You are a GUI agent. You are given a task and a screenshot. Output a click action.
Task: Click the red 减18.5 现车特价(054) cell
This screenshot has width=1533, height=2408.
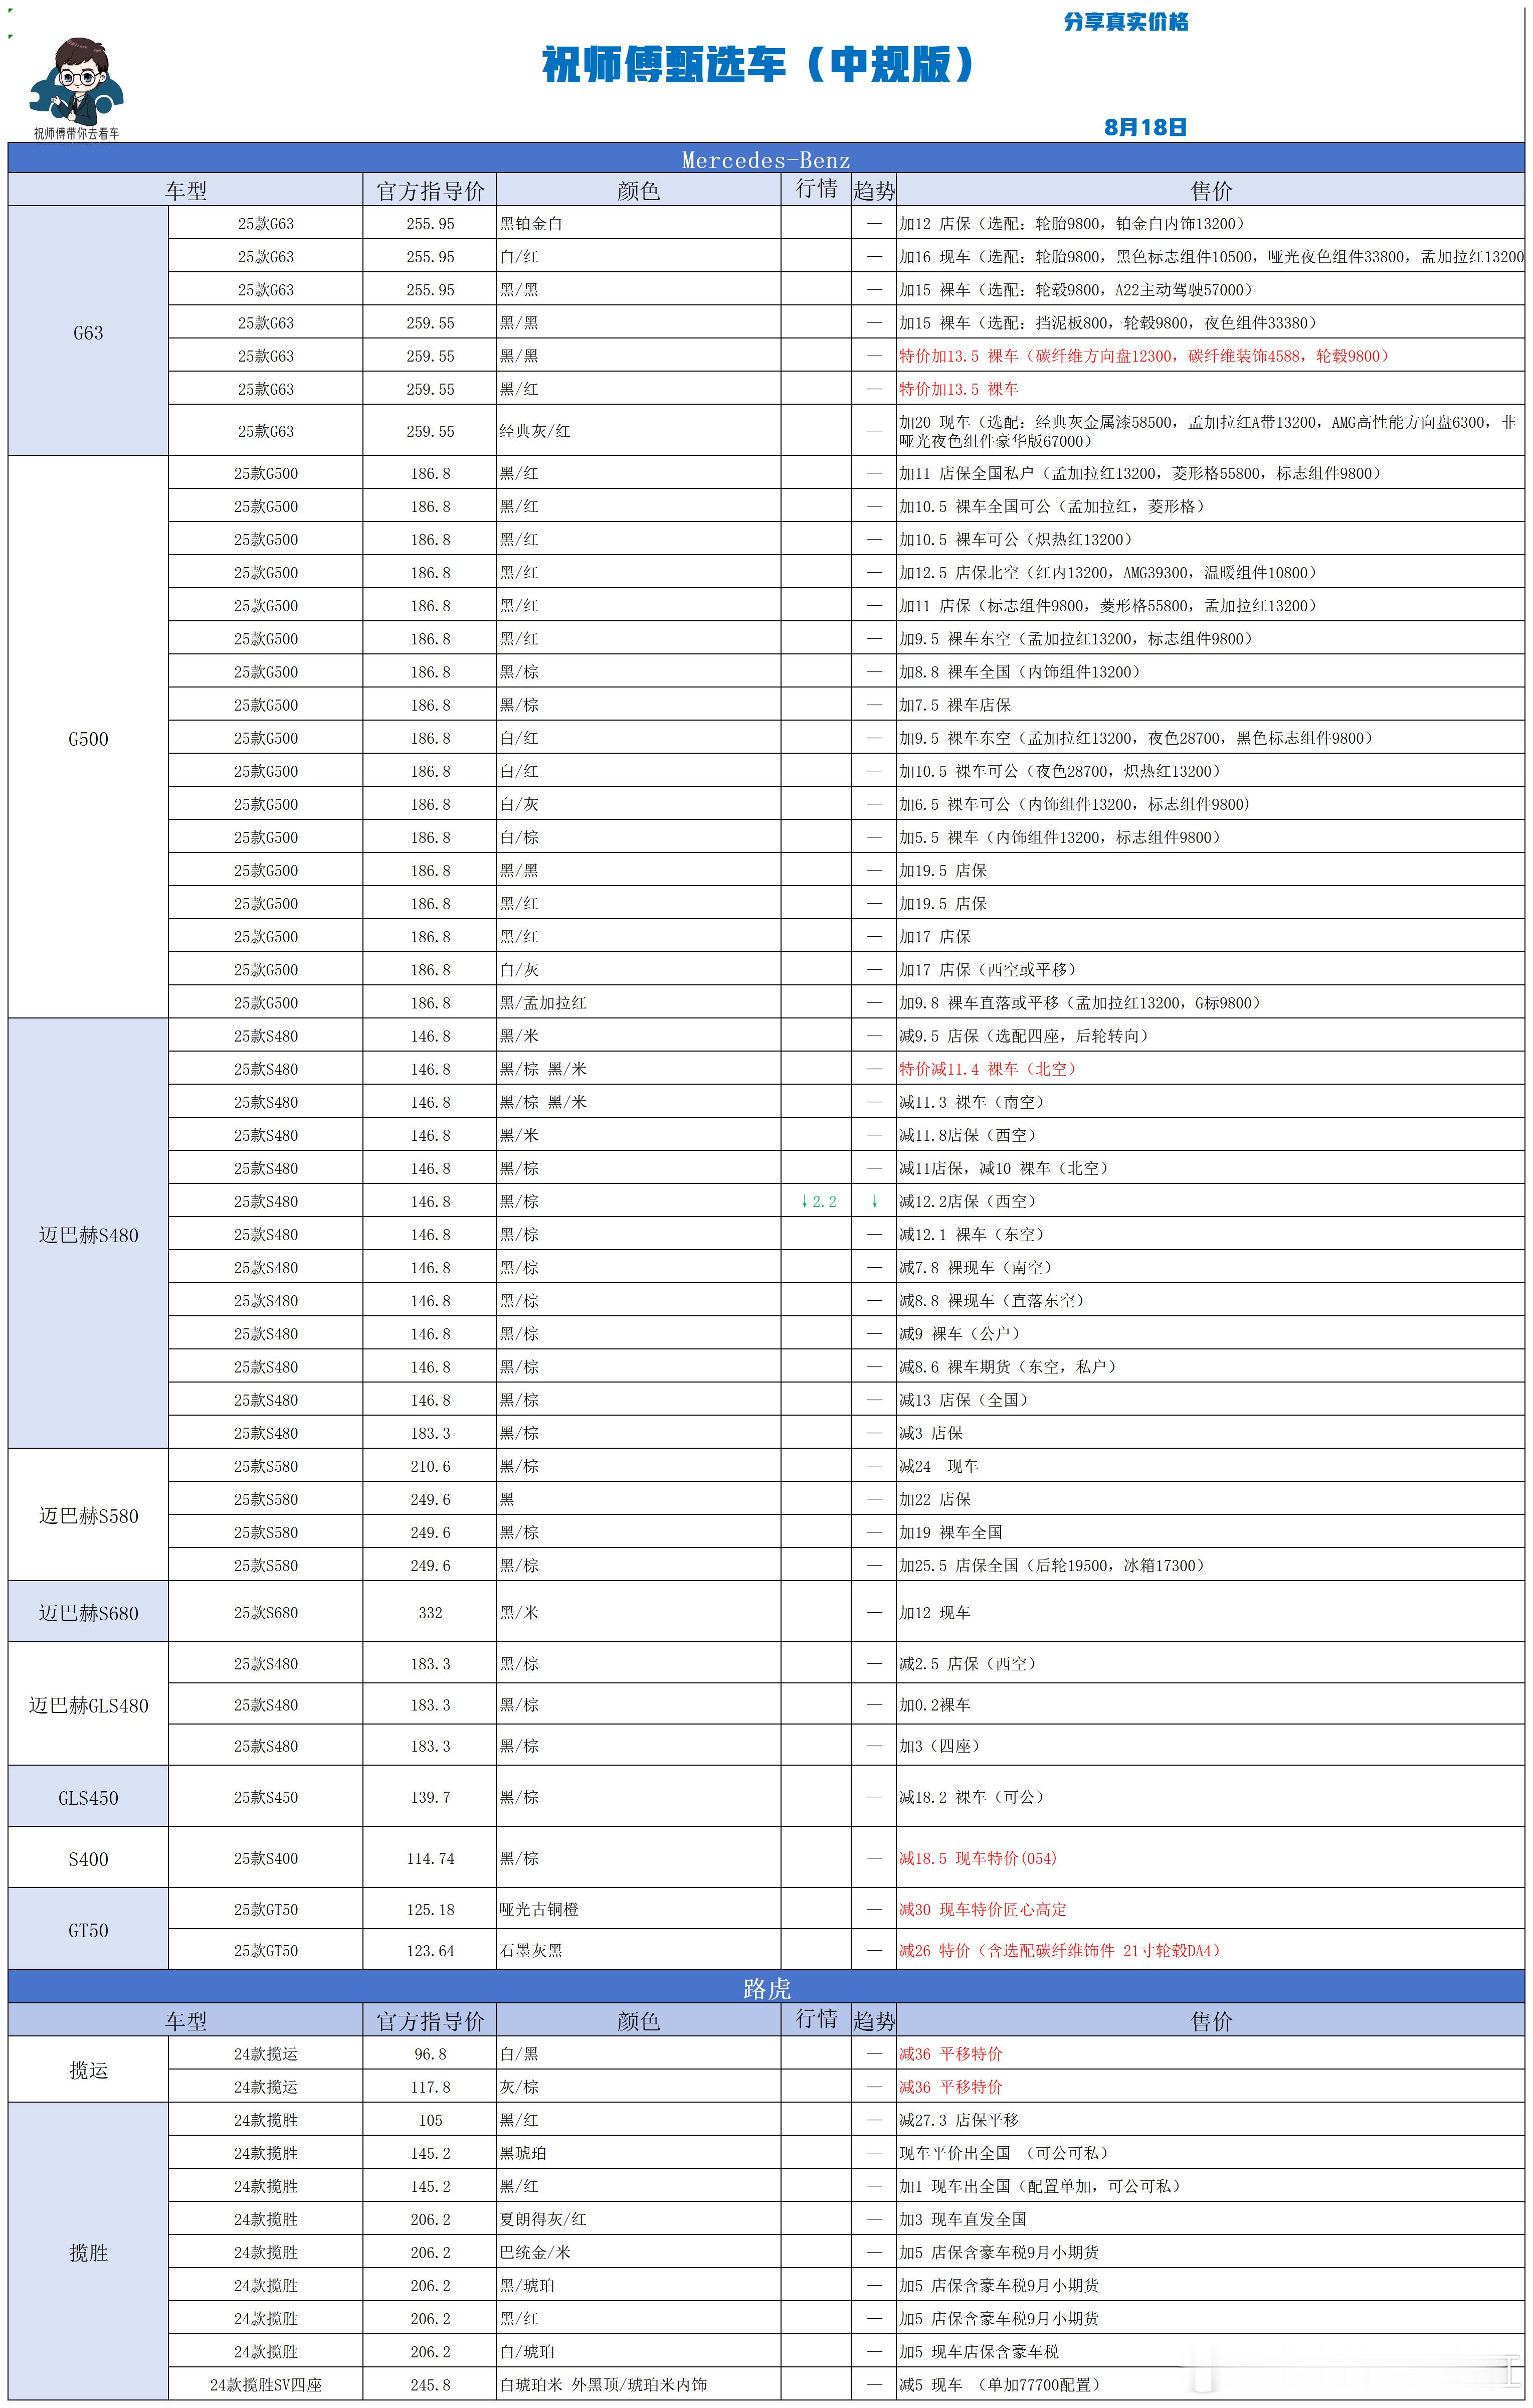[1210, 1858]
